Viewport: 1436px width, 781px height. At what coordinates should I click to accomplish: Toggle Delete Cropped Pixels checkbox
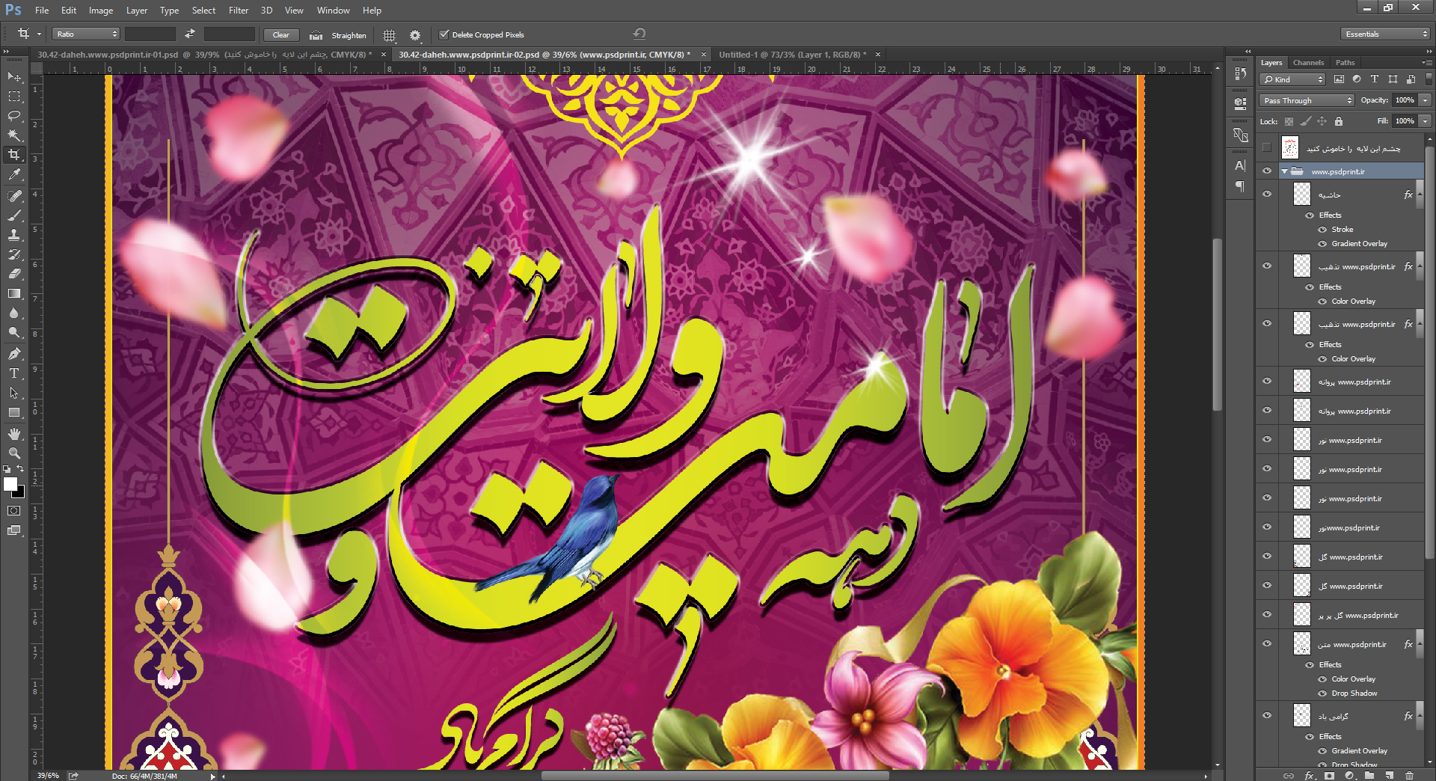coord(444,34)
